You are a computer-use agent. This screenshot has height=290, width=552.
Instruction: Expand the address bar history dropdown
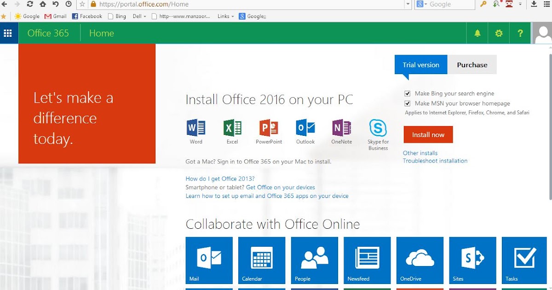point(408,5)
